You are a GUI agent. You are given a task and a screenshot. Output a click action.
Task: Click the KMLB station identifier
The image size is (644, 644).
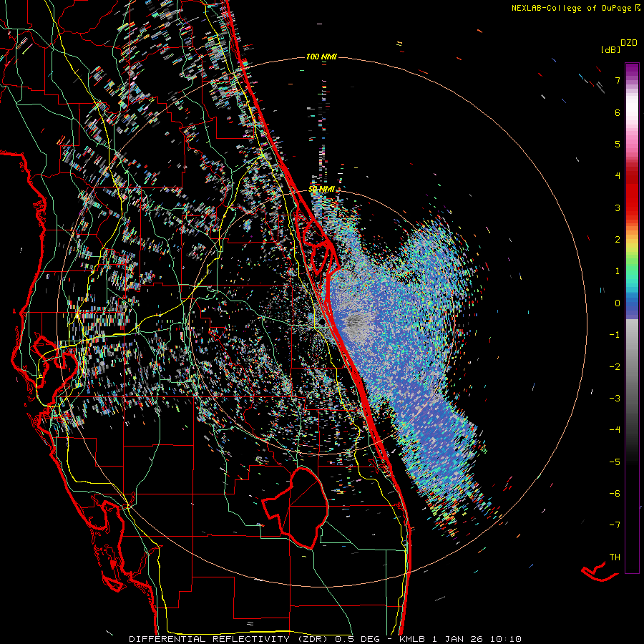412,639
